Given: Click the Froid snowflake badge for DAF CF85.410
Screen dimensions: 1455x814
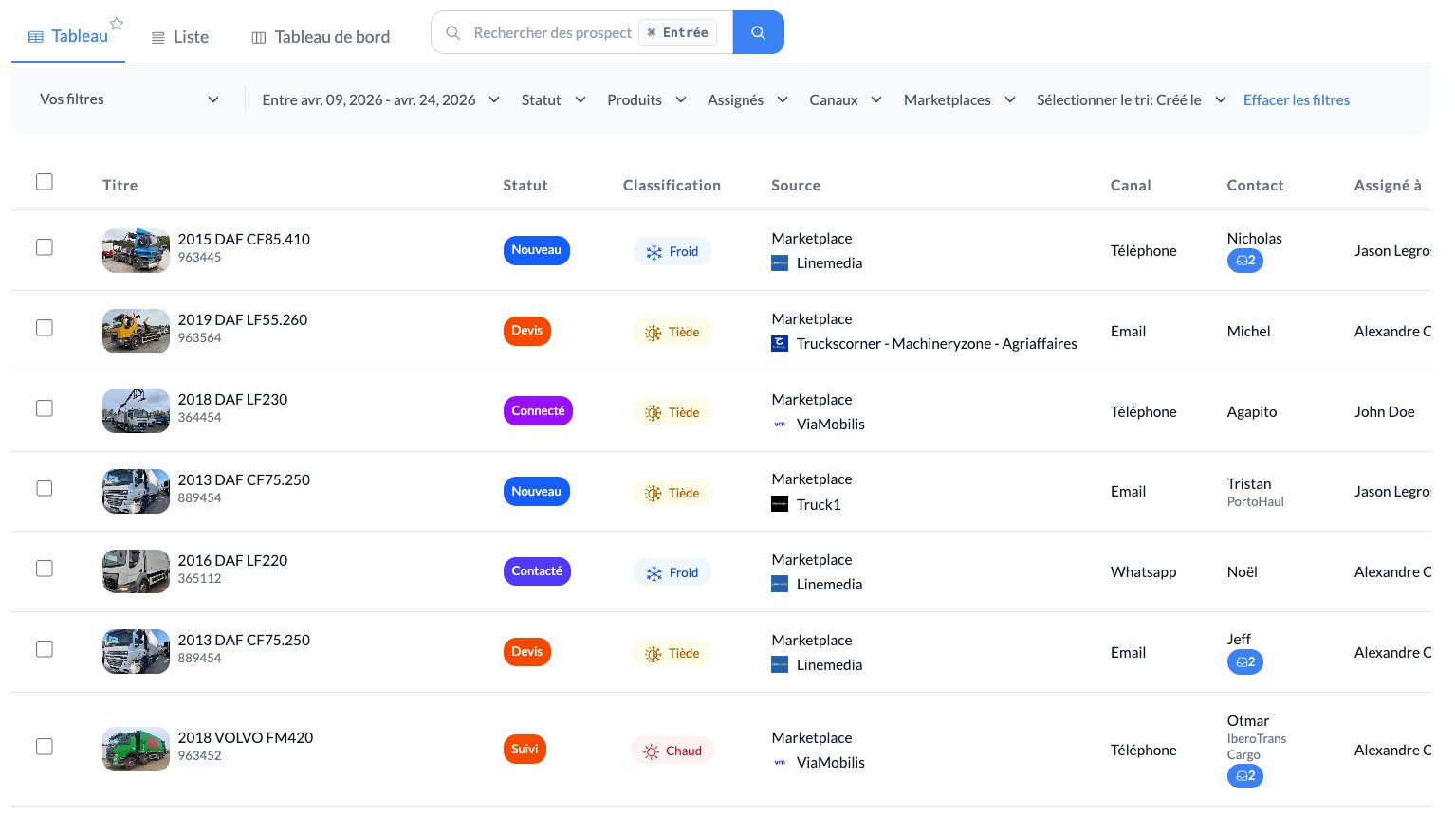Looking at the screenshot, I should click(672, 252).
